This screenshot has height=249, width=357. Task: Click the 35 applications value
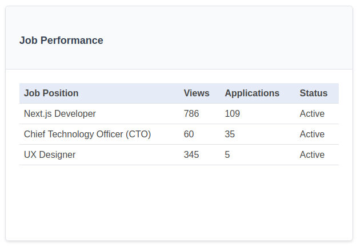coord(230,134)
